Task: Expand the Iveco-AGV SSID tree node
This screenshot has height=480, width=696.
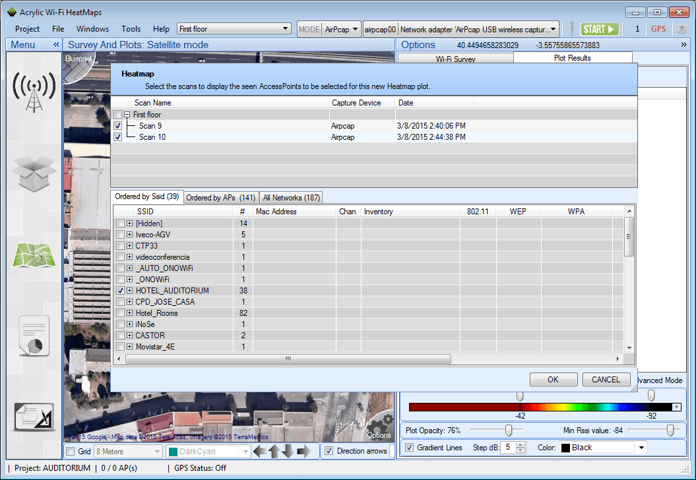Action: [x=130, y=235]
